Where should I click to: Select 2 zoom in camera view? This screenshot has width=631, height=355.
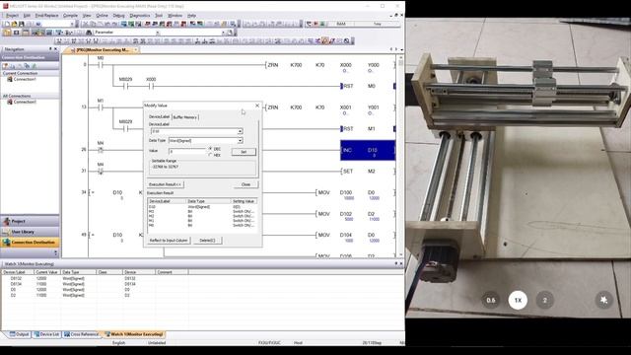pyautogui.click(x=545, y=300)
